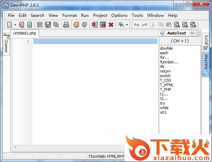Open the File menu
The width and height of the screenshot is (212, 162).
[x=11, y=15]
